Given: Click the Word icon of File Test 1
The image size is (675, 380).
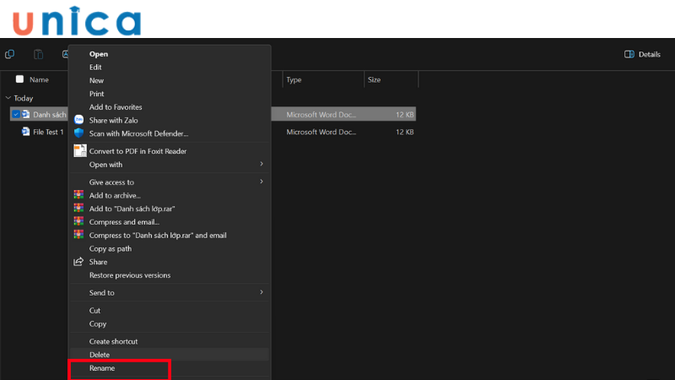Looking at the screenshot, I should click(26, 132).
